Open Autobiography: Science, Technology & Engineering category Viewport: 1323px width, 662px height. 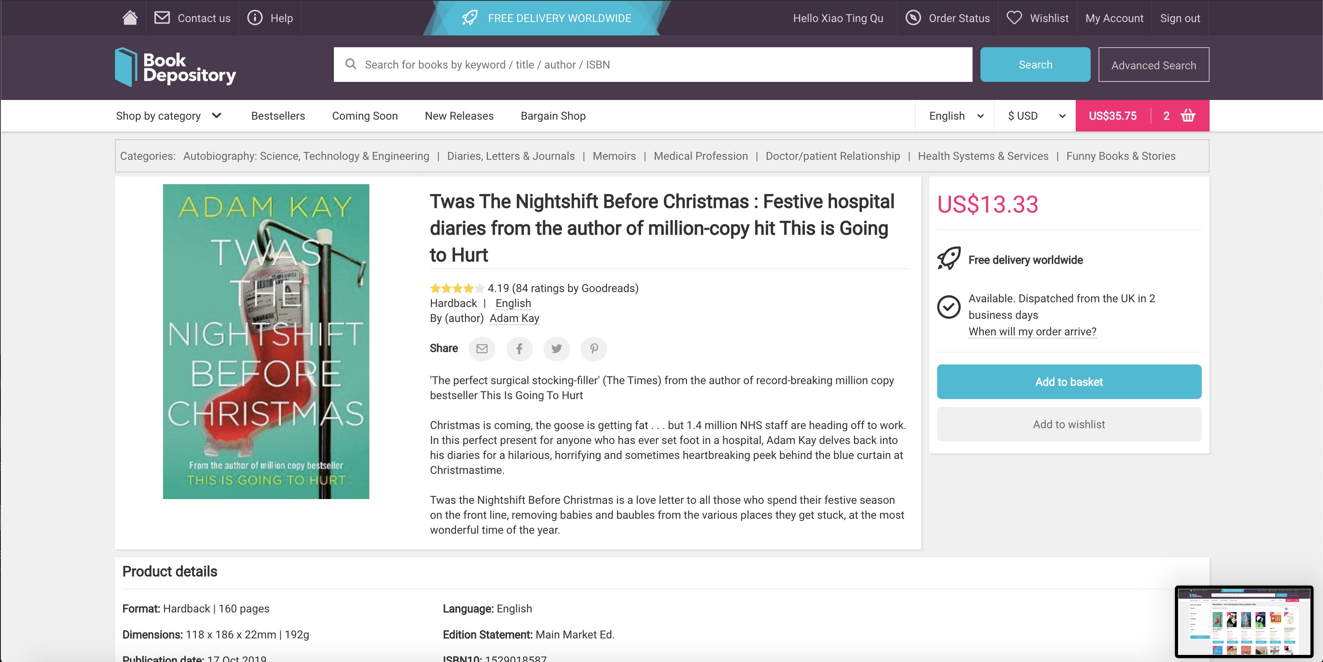point(306,156)
